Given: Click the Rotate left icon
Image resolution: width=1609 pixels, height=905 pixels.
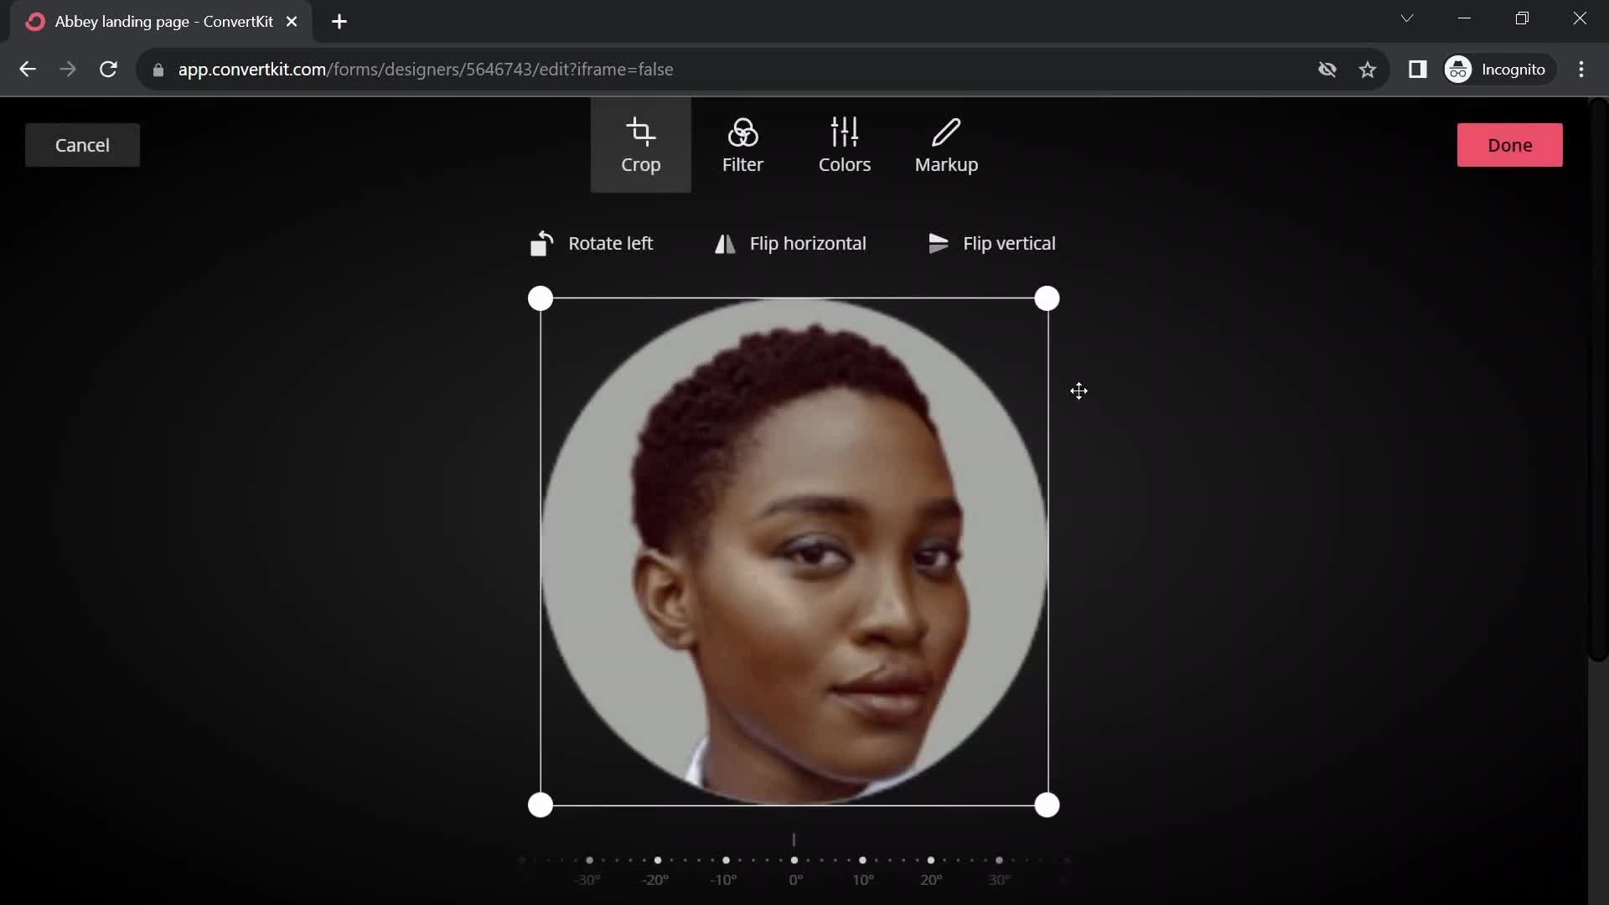Looking at the screenshot, I should click(542, 242).
